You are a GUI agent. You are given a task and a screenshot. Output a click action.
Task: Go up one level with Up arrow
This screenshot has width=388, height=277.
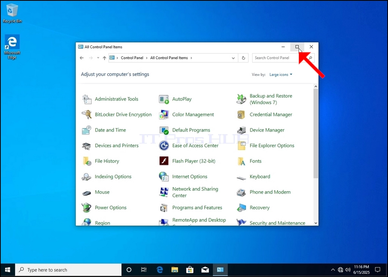pos(105,58)
